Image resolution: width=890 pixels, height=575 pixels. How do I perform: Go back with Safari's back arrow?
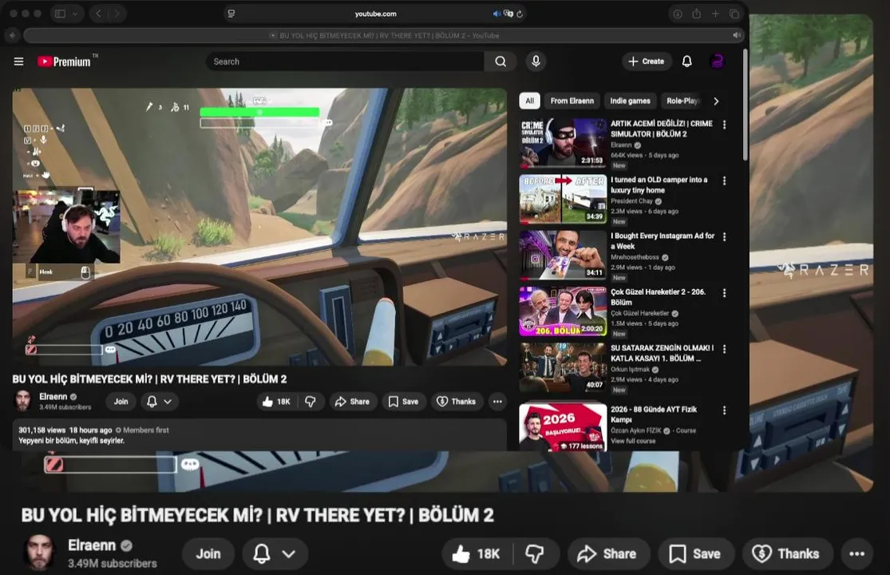tap(98, 14)
